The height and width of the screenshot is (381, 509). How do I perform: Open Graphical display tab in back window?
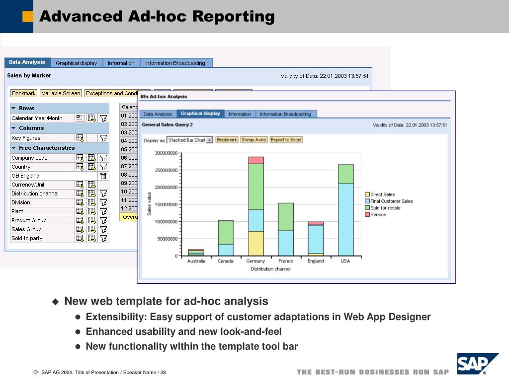77,63
